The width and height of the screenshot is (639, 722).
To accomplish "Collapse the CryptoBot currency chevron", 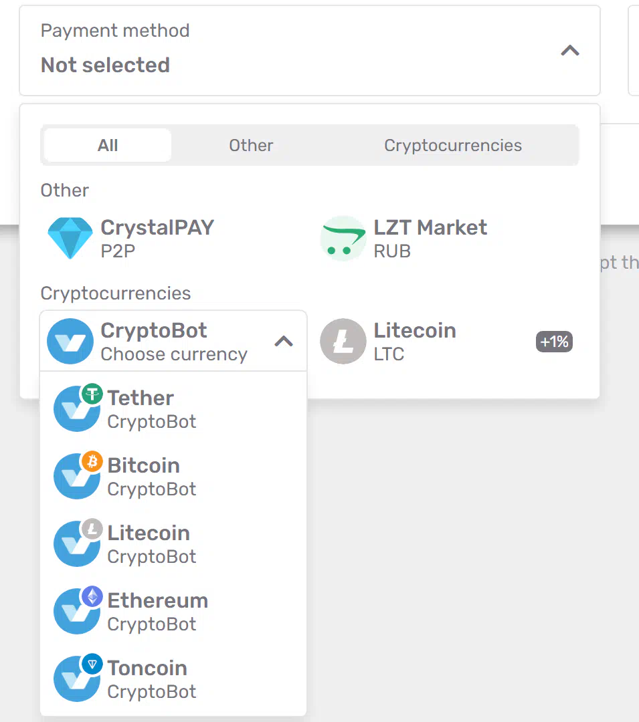I will point(284,341).
